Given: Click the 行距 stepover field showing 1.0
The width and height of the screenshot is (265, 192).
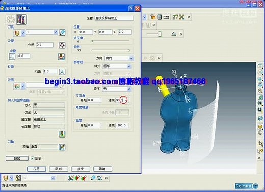Looking at the screenshot, I should coord(50,71).
